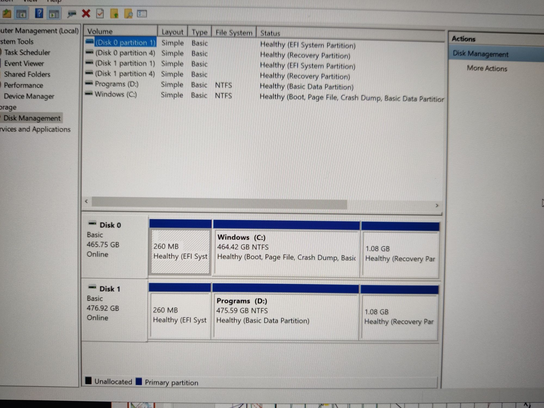Click the drive icon beside Windows (C:)
Screen dimensions: 544x408
(89, 94)
